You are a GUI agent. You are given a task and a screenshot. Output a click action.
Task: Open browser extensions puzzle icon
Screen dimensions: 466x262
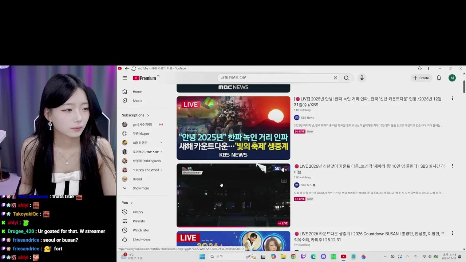click(x=419, y=68)
